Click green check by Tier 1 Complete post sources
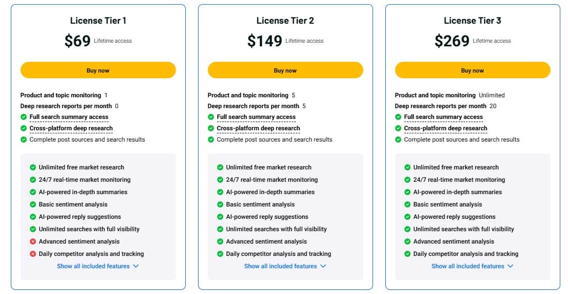Image resolution: width=568 pixels, height=294 pixels. [24, 140]
